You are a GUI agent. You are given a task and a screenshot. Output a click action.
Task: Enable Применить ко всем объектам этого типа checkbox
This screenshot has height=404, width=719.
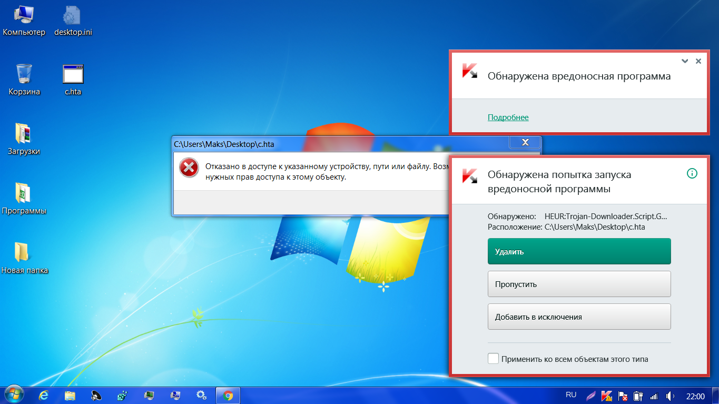coord(493,359)
